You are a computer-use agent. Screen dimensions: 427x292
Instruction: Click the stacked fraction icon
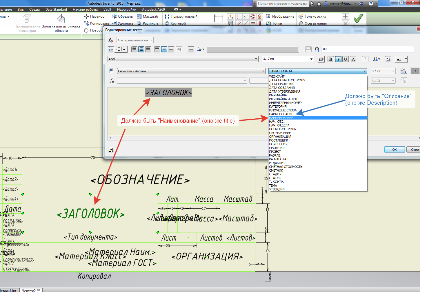pyautogui.click(x=365, y=59)
